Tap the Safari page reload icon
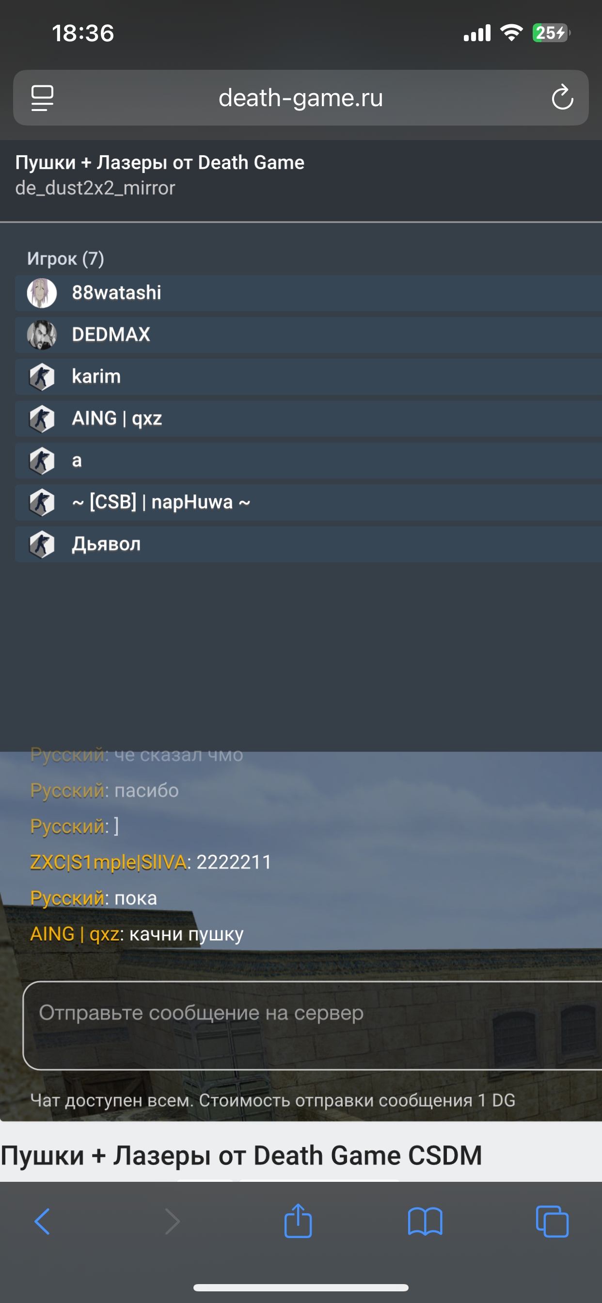 [x=562, y=97]
